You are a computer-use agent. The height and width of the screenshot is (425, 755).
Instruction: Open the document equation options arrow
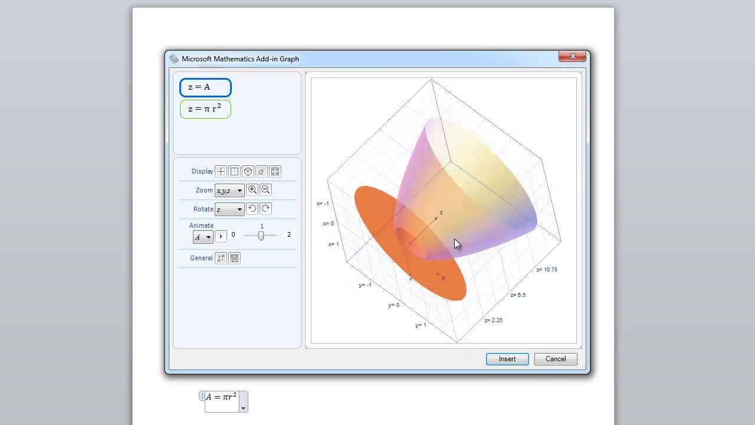click(243, 408)
